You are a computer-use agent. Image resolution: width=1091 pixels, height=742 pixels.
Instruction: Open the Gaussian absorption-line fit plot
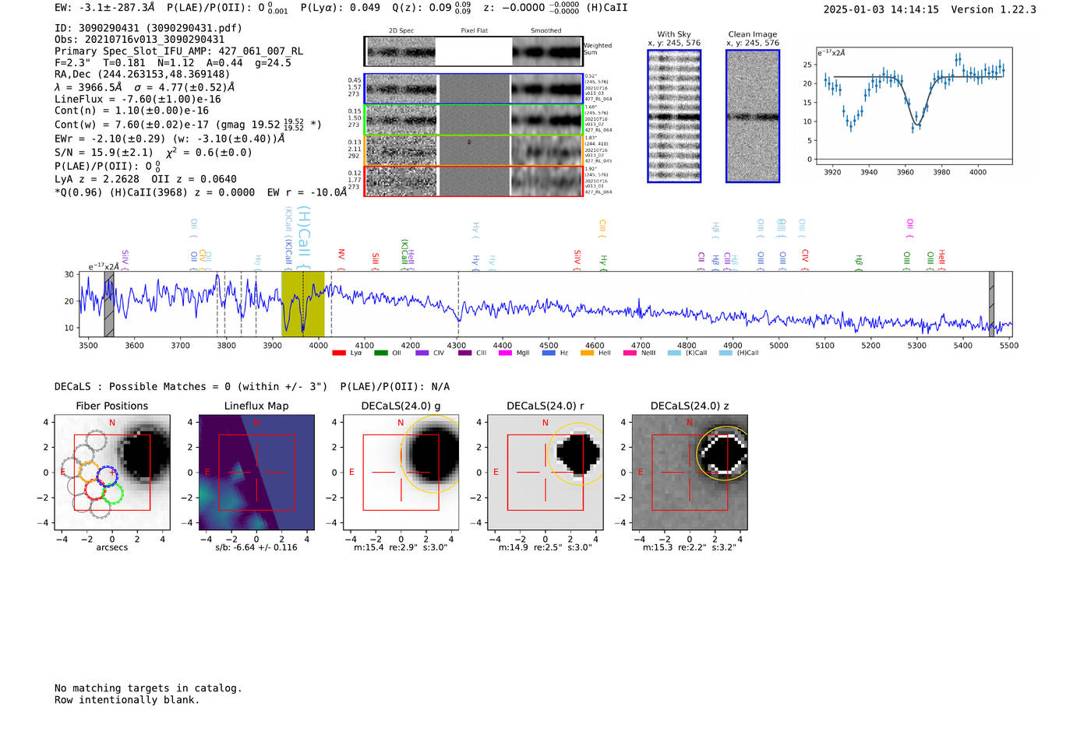pyautogui.click(x=914, y=106)
